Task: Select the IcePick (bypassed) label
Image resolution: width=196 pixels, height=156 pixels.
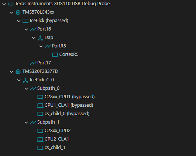Action: click(49, 21)
